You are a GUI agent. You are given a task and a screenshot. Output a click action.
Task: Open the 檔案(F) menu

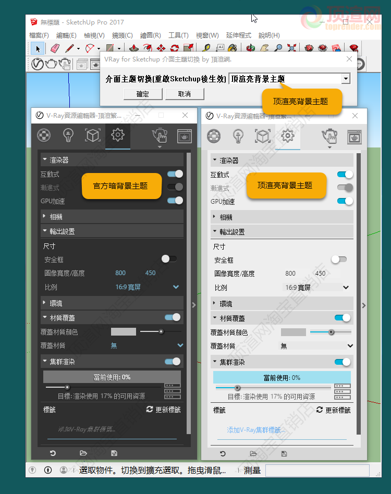tap(39, 35)
